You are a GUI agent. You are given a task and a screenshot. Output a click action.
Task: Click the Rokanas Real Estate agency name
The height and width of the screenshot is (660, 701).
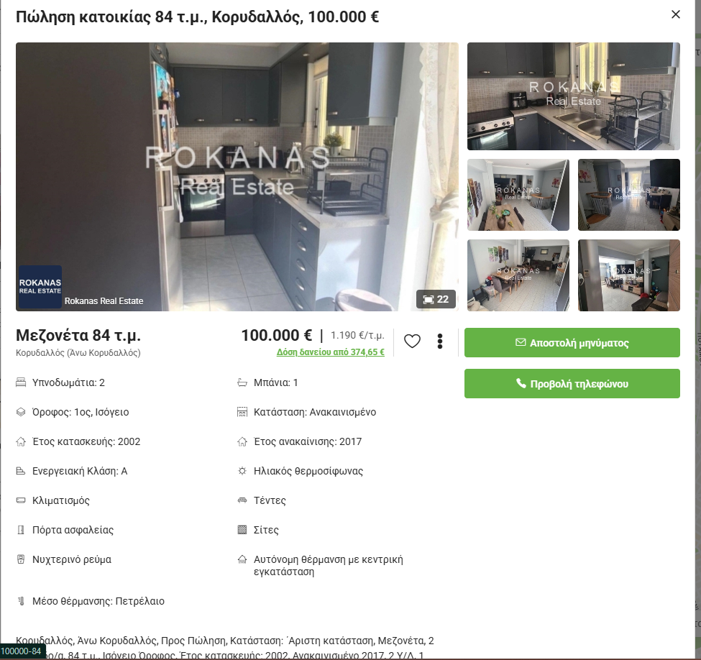click(x=104, y=301)
